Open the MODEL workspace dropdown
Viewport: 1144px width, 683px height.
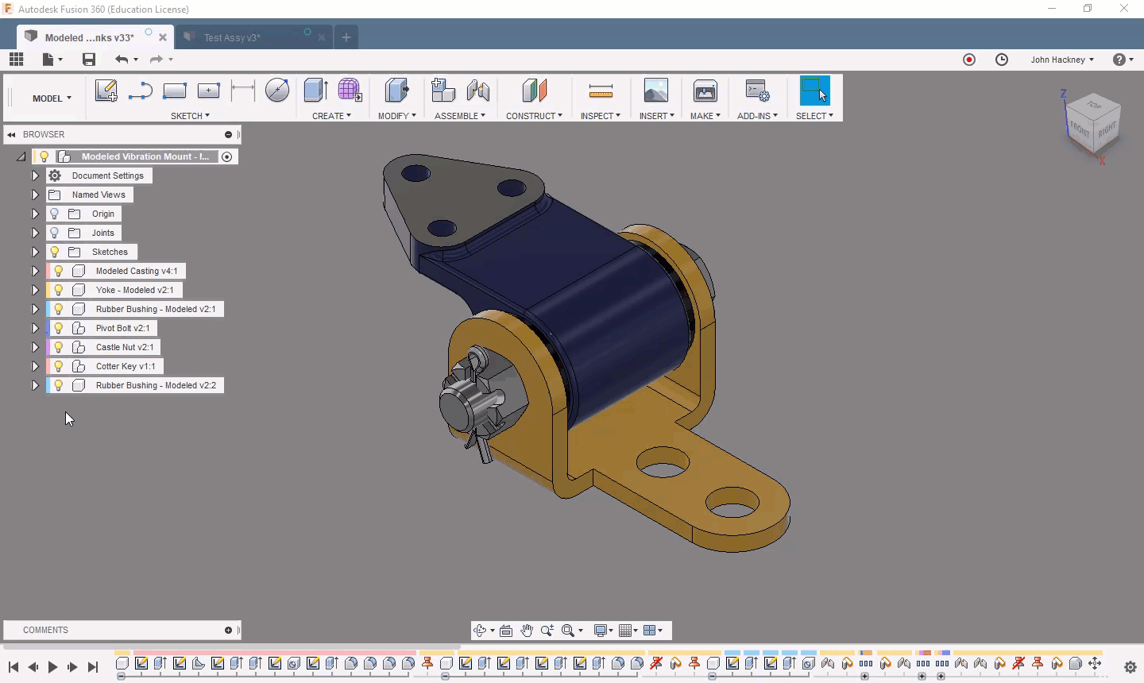tap(52, 98)
